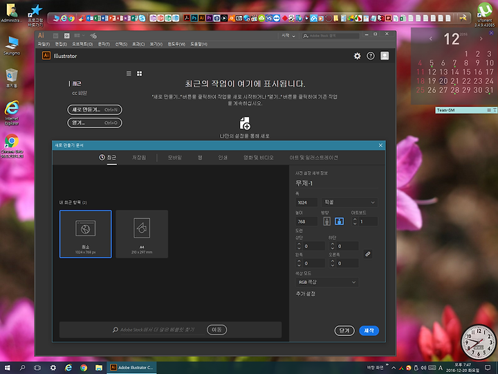
Task: Switch recent files to thumbnail grid view
Action: point(140,74)
